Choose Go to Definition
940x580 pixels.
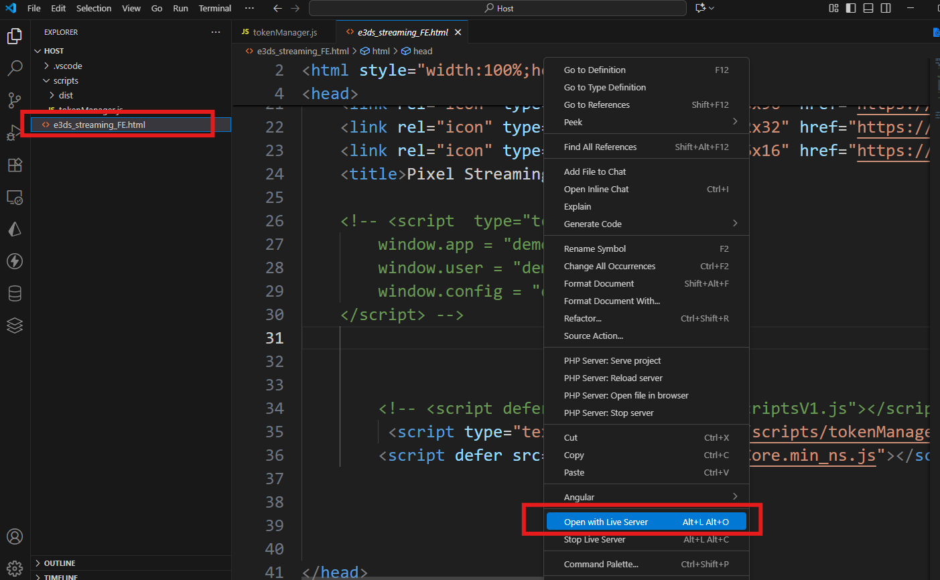[x=646, y=70]
